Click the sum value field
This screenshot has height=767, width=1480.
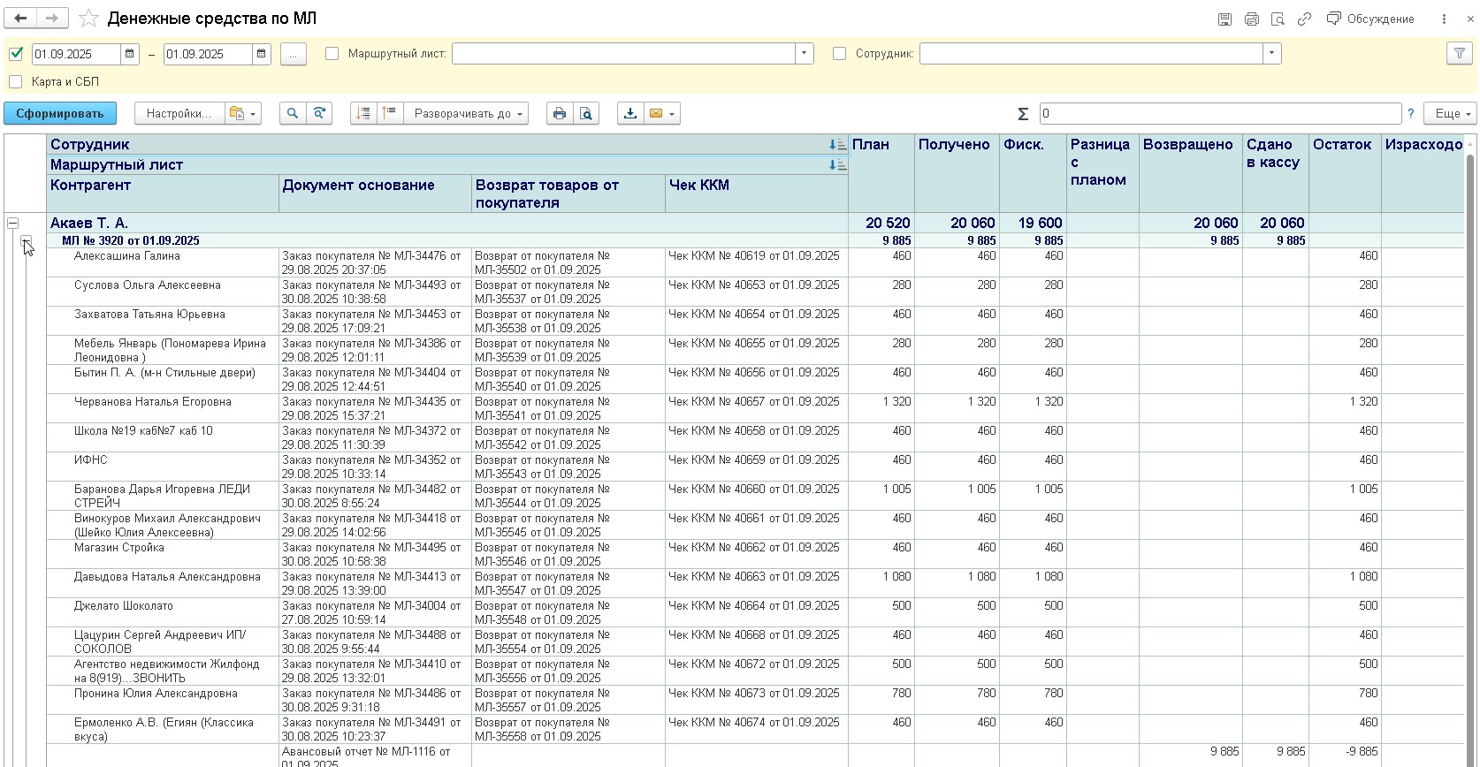pyautogui.click(x=1220, y=113)
